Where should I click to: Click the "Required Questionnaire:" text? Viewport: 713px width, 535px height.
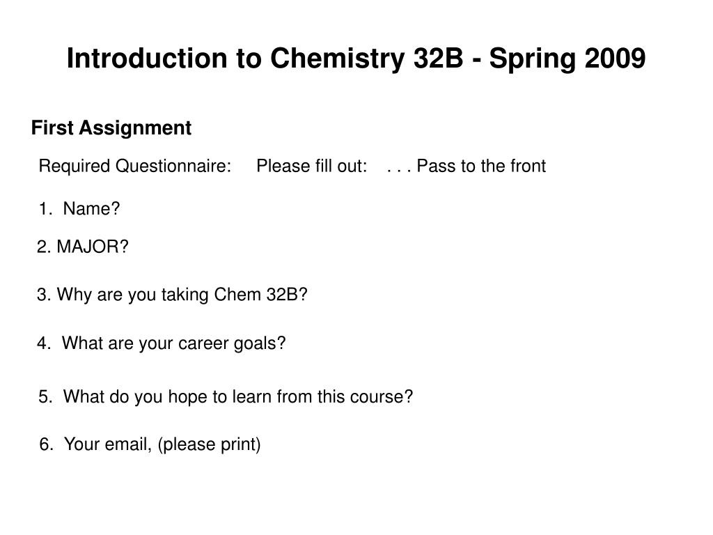click(135, 166)
